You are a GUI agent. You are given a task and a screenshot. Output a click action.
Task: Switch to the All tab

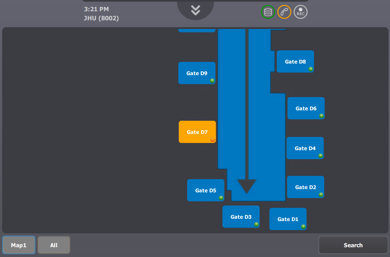click(54, 245)
